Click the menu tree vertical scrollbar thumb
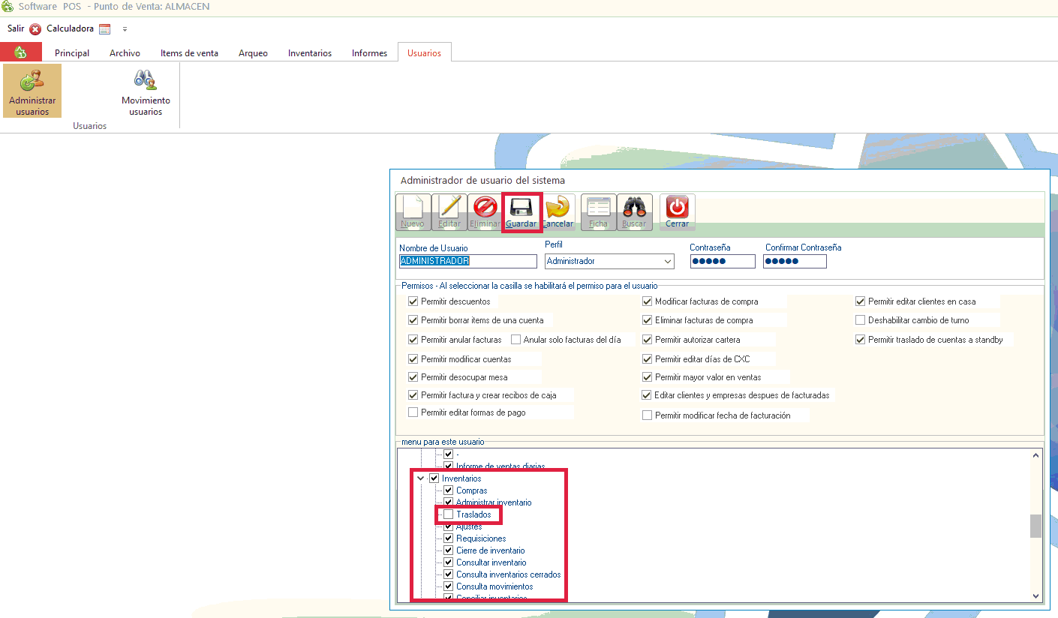This screenshot has height=618, width=1058. (1035, 526)
